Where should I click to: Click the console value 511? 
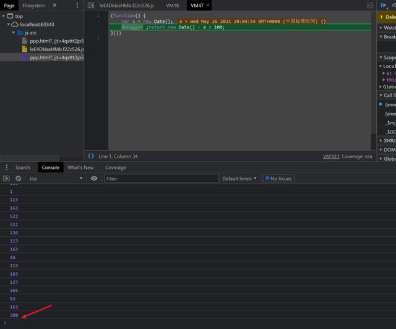click(14, 224)
